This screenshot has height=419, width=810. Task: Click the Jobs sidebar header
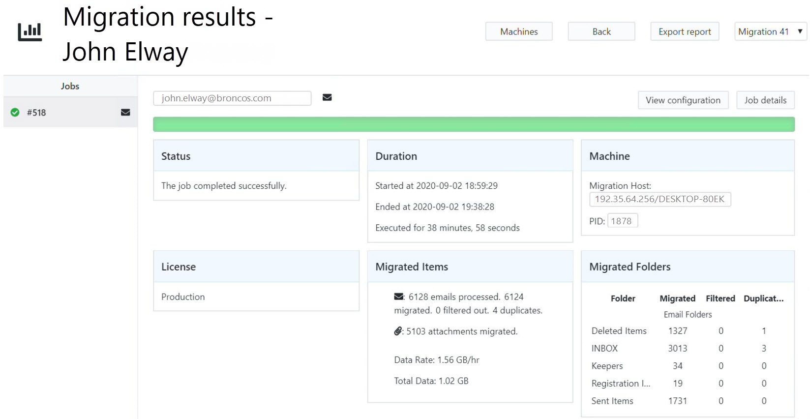70,86
